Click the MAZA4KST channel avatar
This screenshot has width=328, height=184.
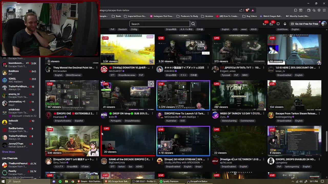pyautogui.click(x=104, y=69)
